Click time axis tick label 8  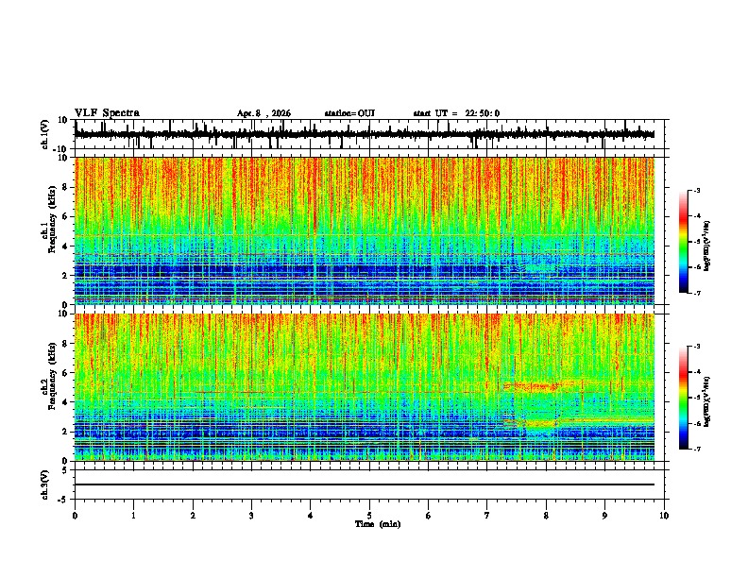tap(546, 516)
